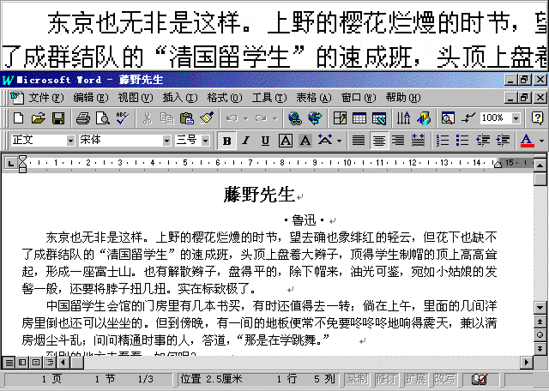Save the document with the floppy disk icon

point(58,117)
